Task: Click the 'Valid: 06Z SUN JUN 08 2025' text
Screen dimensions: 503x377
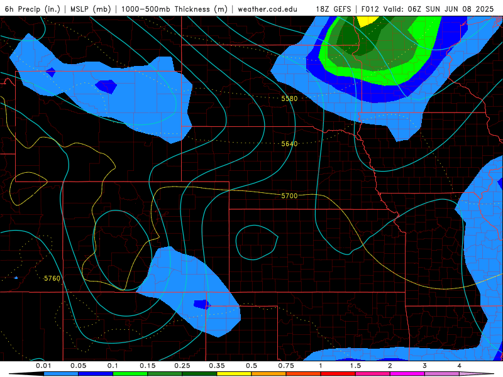Action: point(438,9)
